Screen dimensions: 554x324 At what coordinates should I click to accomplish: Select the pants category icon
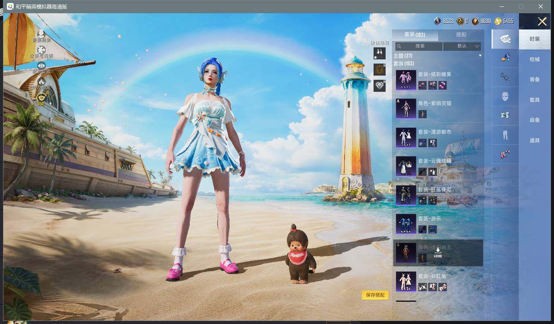[505, 135]
